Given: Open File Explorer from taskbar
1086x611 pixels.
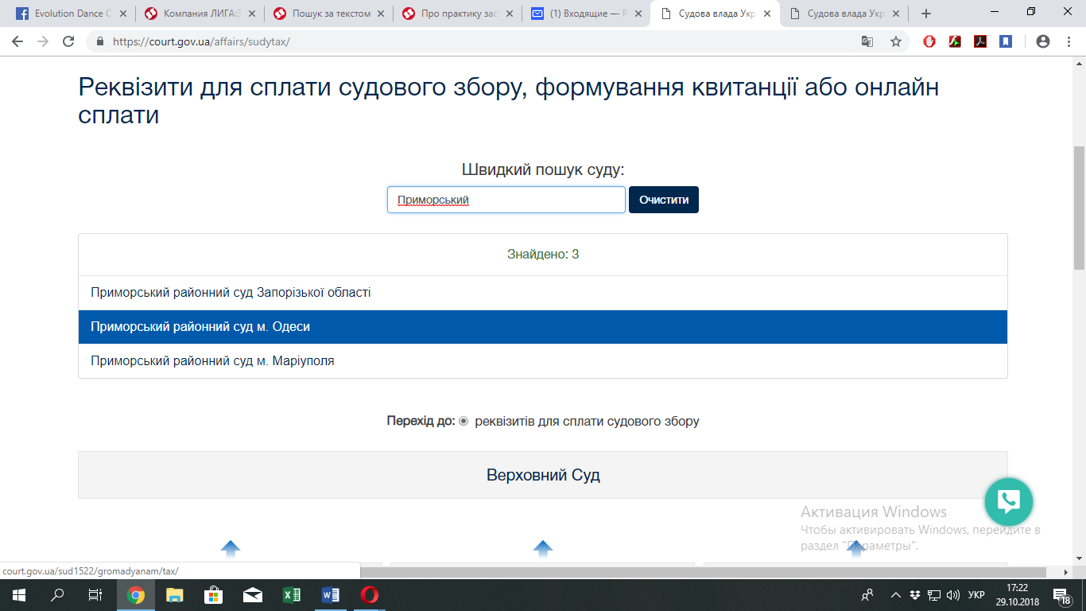Looking at the screenshot, I should [x=175, y=595].
